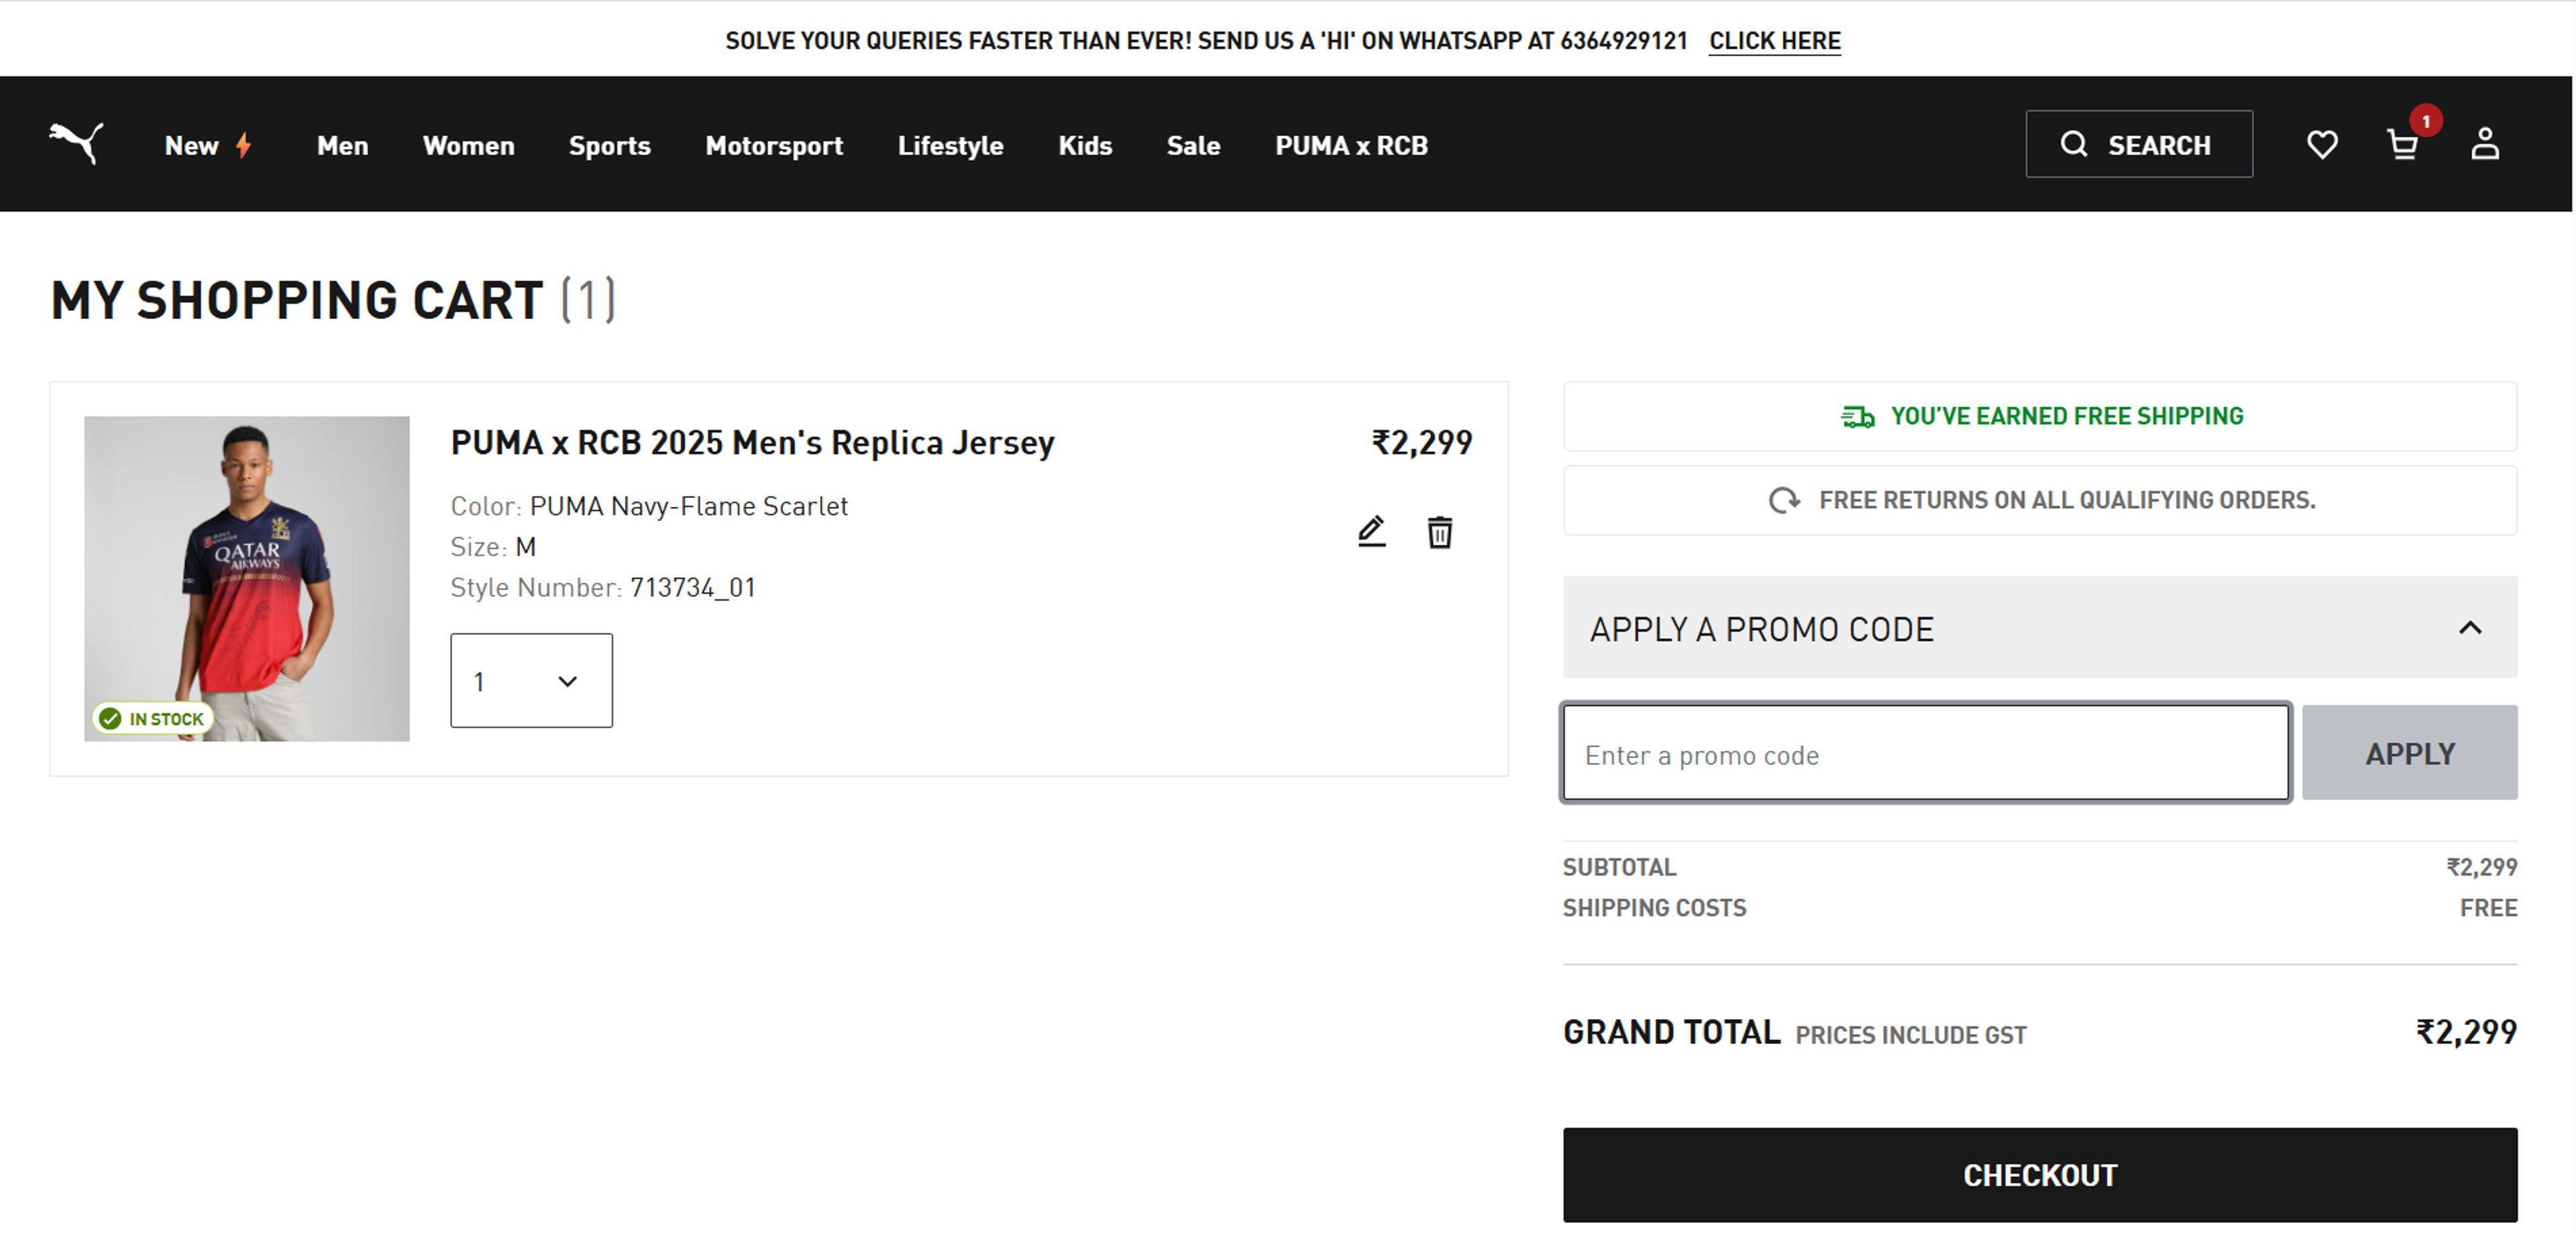This screenshot has width=2576, height=1233.
Task: Click the CHECKOUT button
Action: pos(2038,1175)
